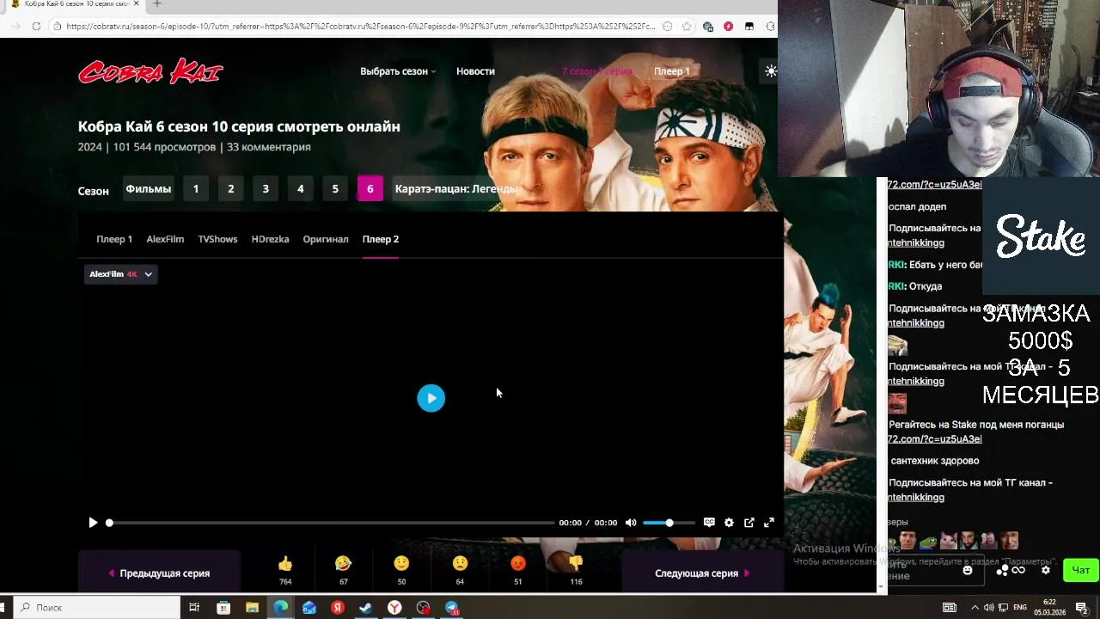Adjust the player volume slider
Screen dimensions: 1100x619
click(669, 523)
